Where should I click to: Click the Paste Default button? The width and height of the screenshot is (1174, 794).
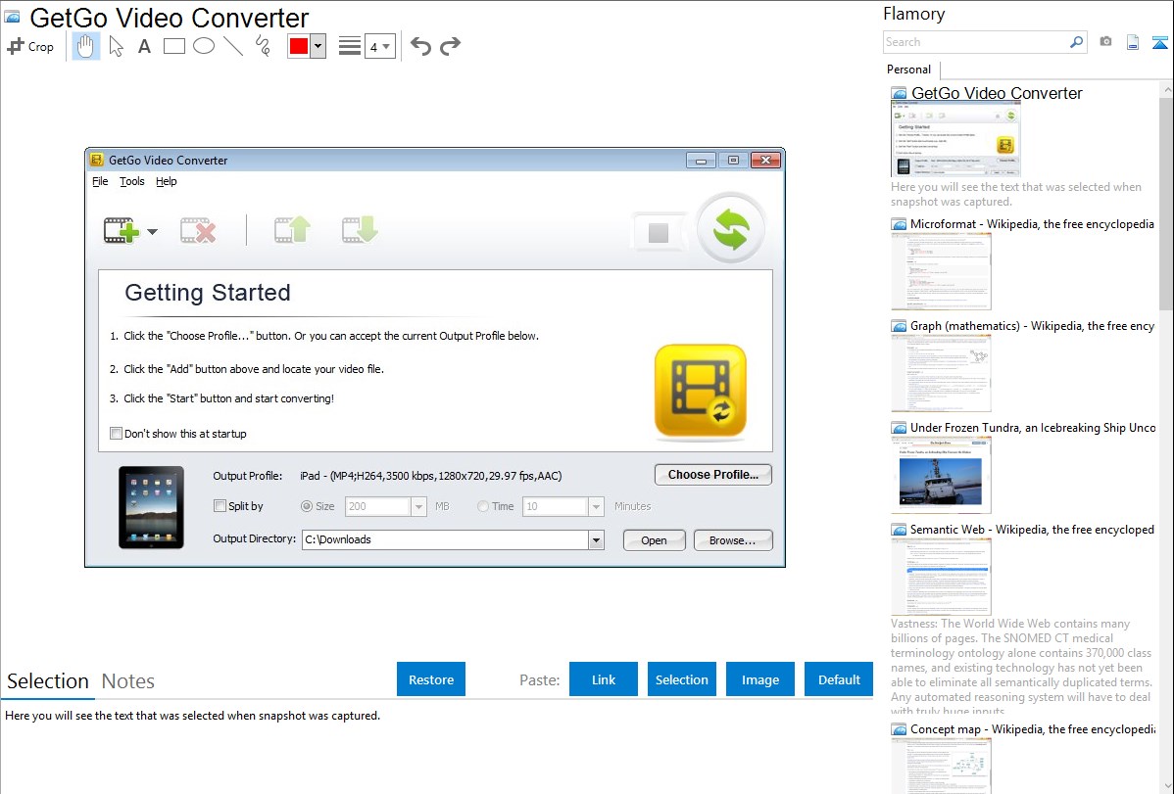pyautogui.click(x=839, y=679)
